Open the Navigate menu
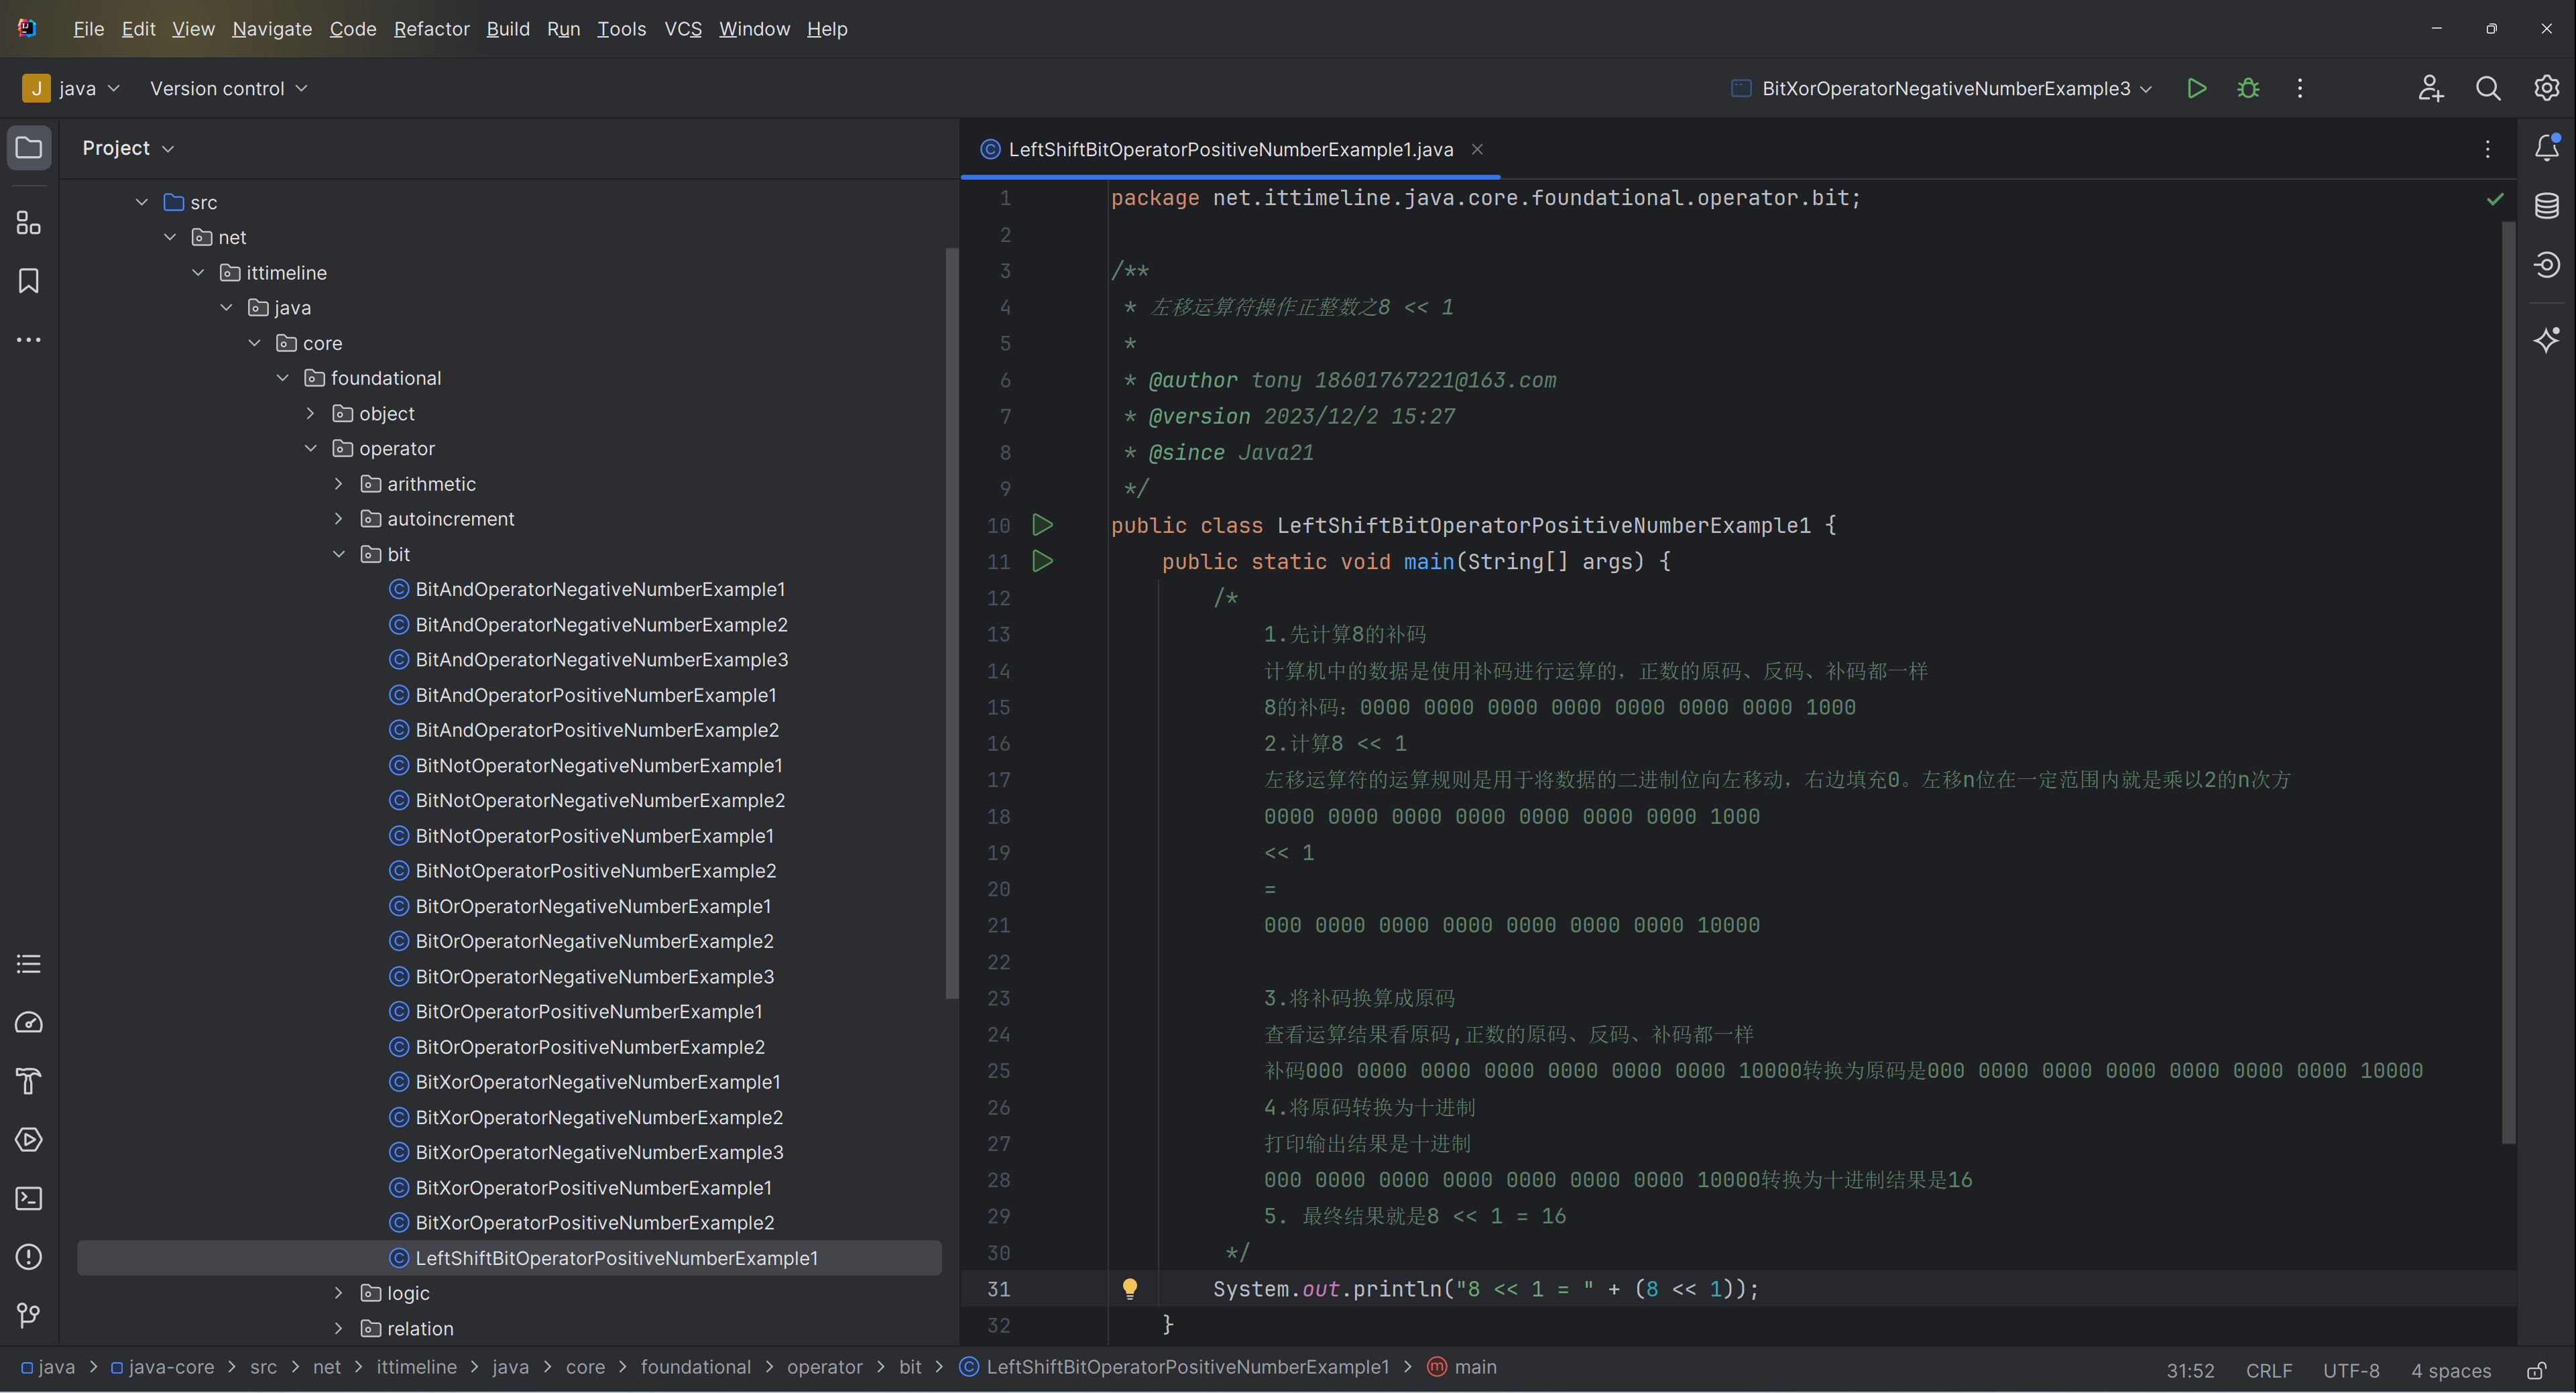 272,29
